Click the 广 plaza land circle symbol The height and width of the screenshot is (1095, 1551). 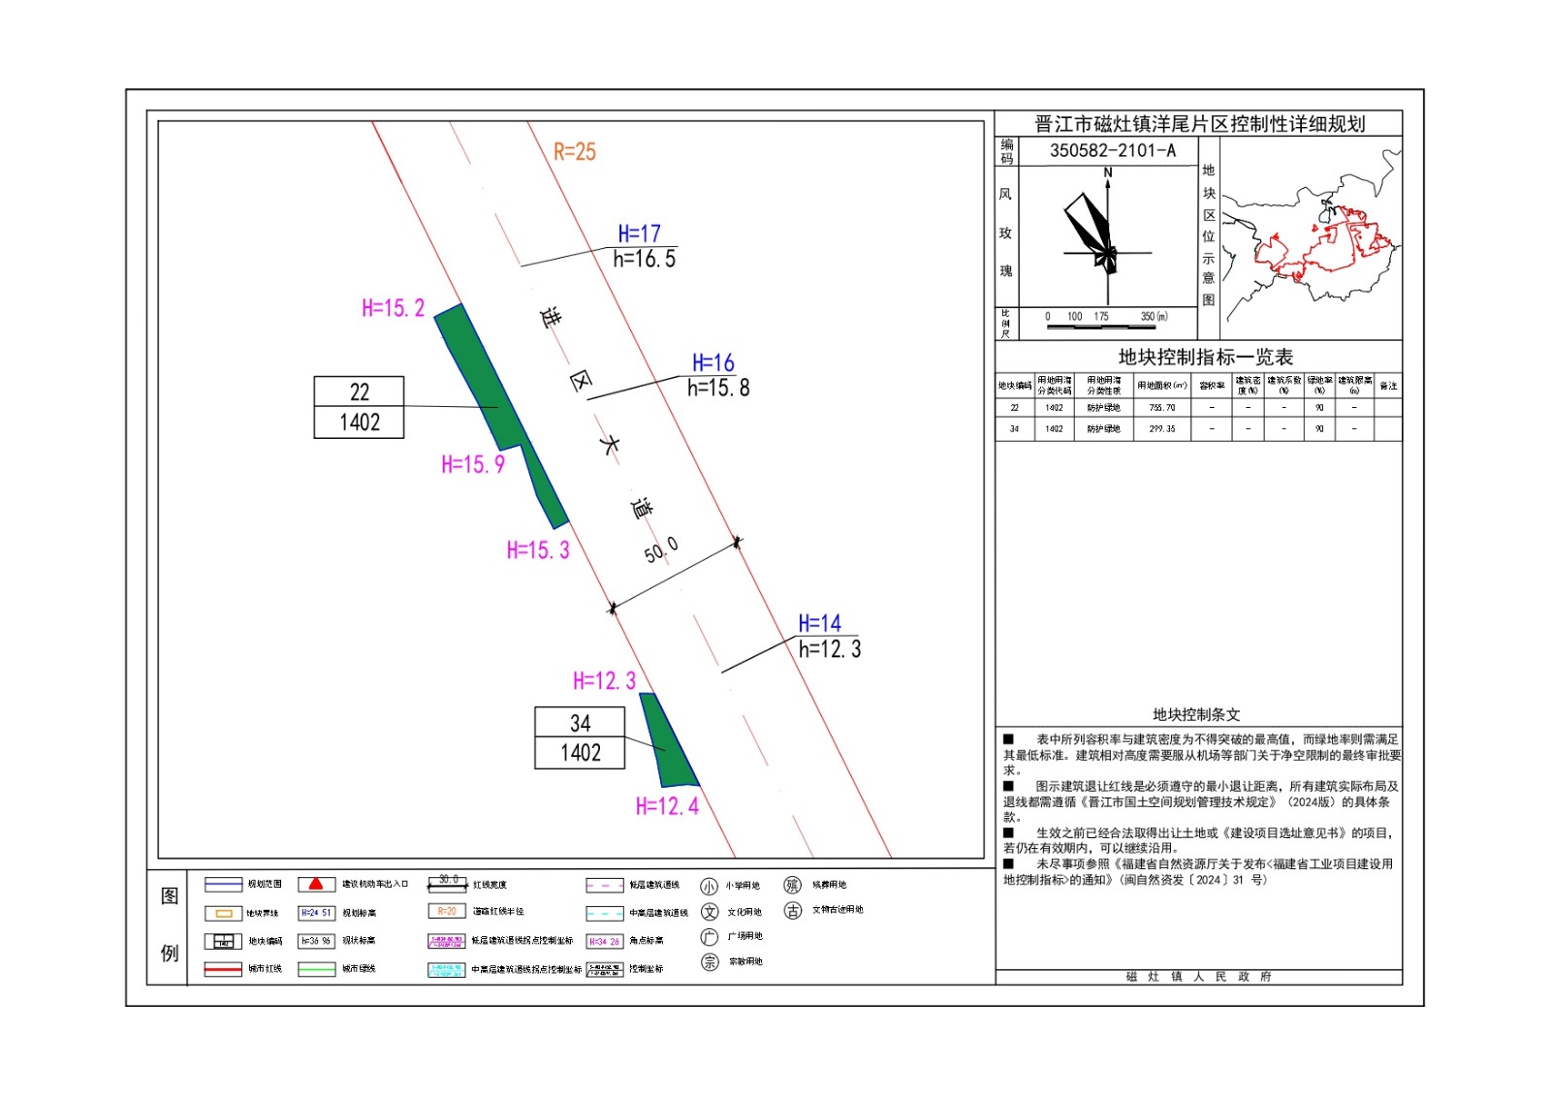pyautogui.click(x=710, y=937)
